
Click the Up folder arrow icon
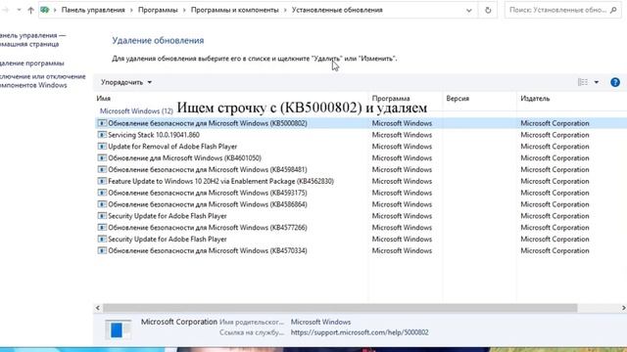(30, 11)
